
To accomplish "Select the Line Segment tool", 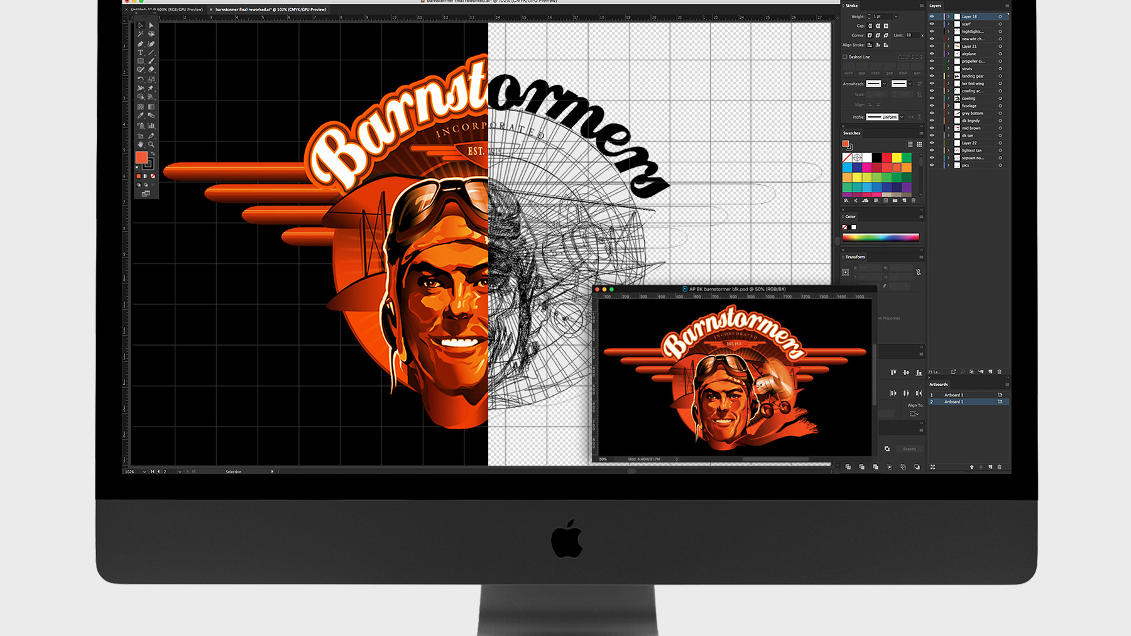I will click(x=151, y=53).
